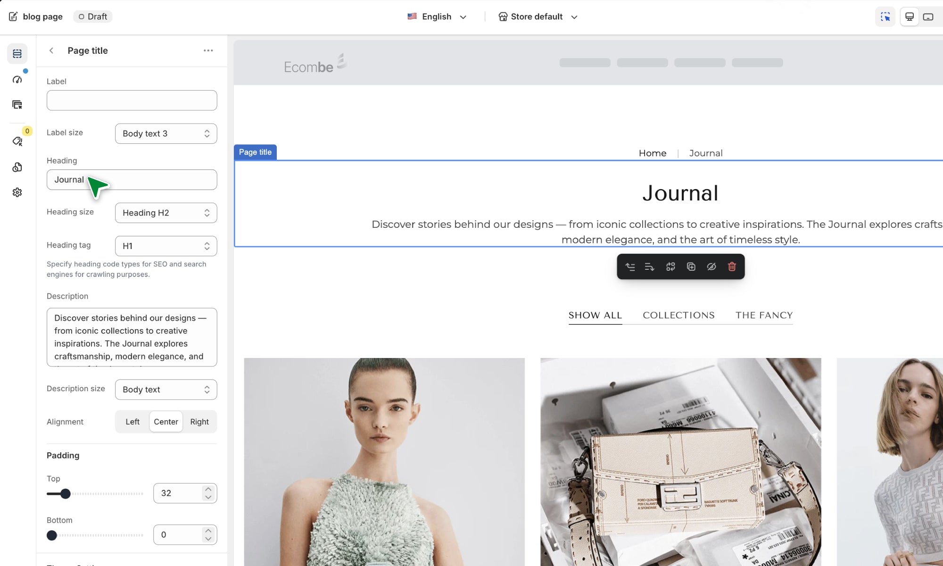Viewport: 943px width, 566px height.
Task: Click the Home breadcrumb link
Action: pyautogui.click(x=653, y=153)
